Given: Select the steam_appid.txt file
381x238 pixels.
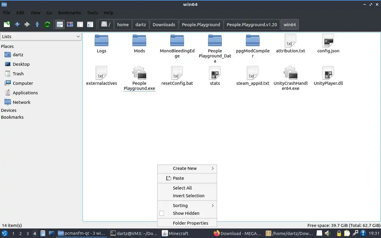Looking at the screenshot, I should tap(253, 76).
